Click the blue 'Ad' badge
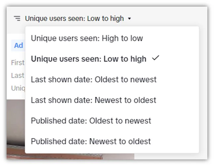Image resolution: width=214 pixels, height=166 pixels. [x=18, y=46]
